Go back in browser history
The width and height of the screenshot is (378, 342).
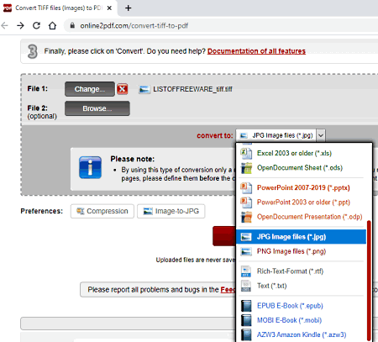tap(5, 26)
